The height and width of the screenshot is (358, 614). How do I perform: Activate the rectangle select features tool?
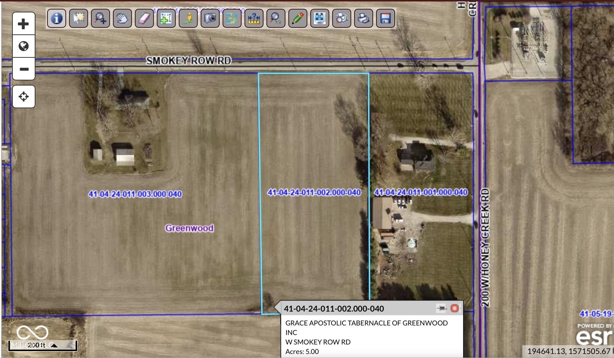(x=78, y=18)
